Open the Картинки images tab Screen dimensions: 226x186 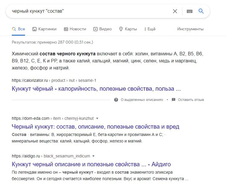pos(44,29)
